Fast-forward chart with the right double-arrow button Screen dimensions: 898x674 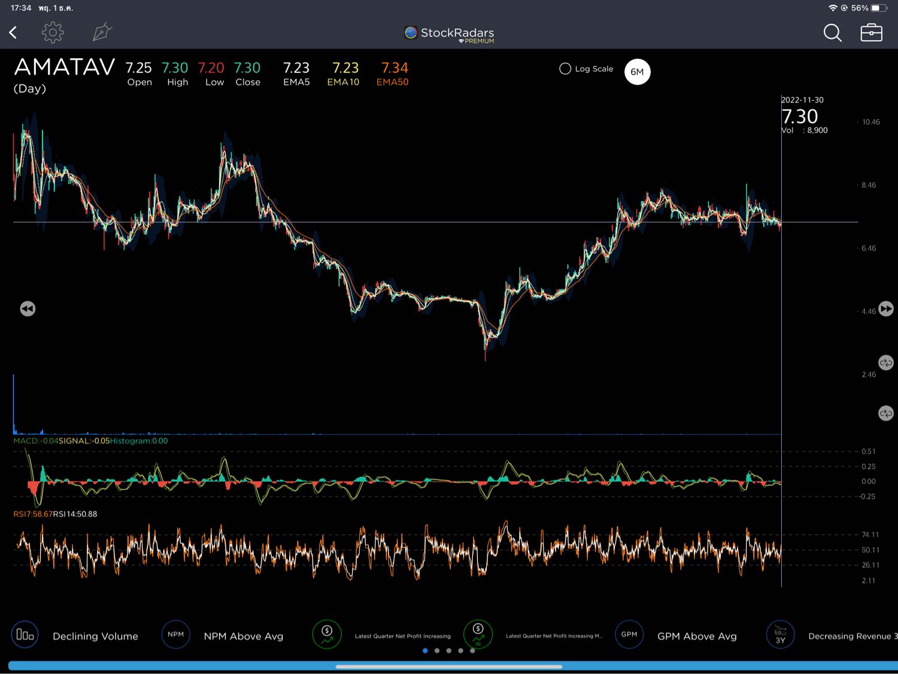pyautogui.click(x=886, y=309)
